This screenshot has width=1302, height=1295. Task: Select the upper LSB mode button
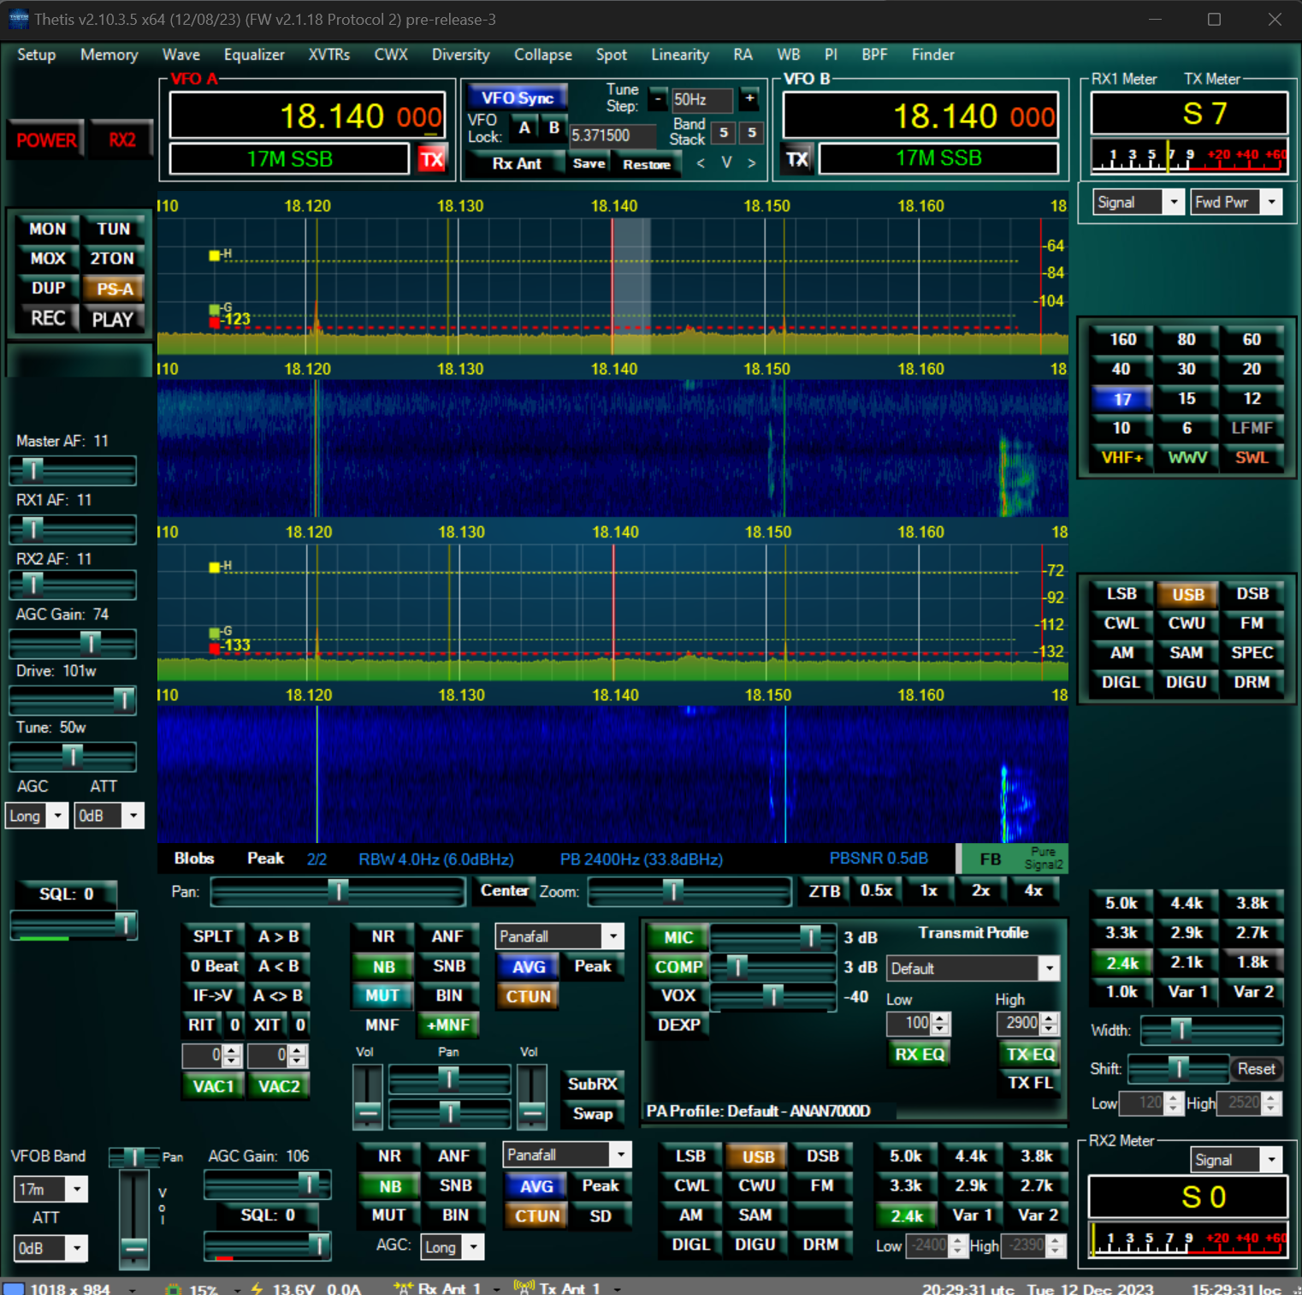tap(1121, 594)
